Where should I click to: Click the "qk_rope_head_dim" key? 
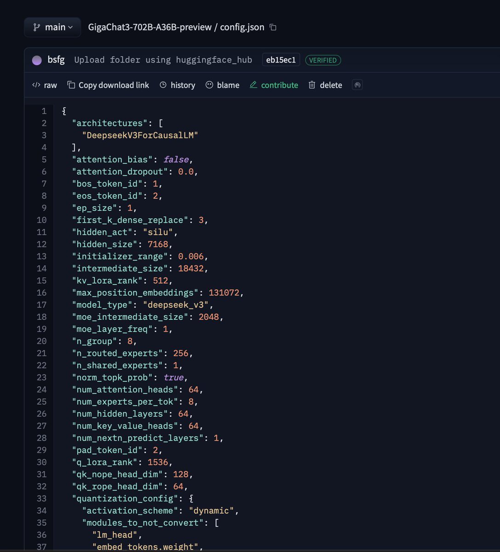pos(117,486)
